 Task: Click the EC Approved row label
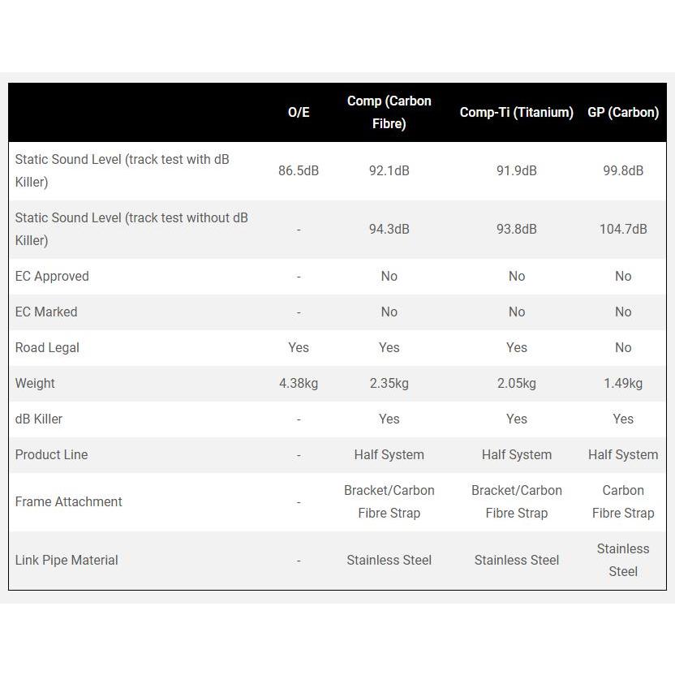pyautogui.click(x=52, y=277)
